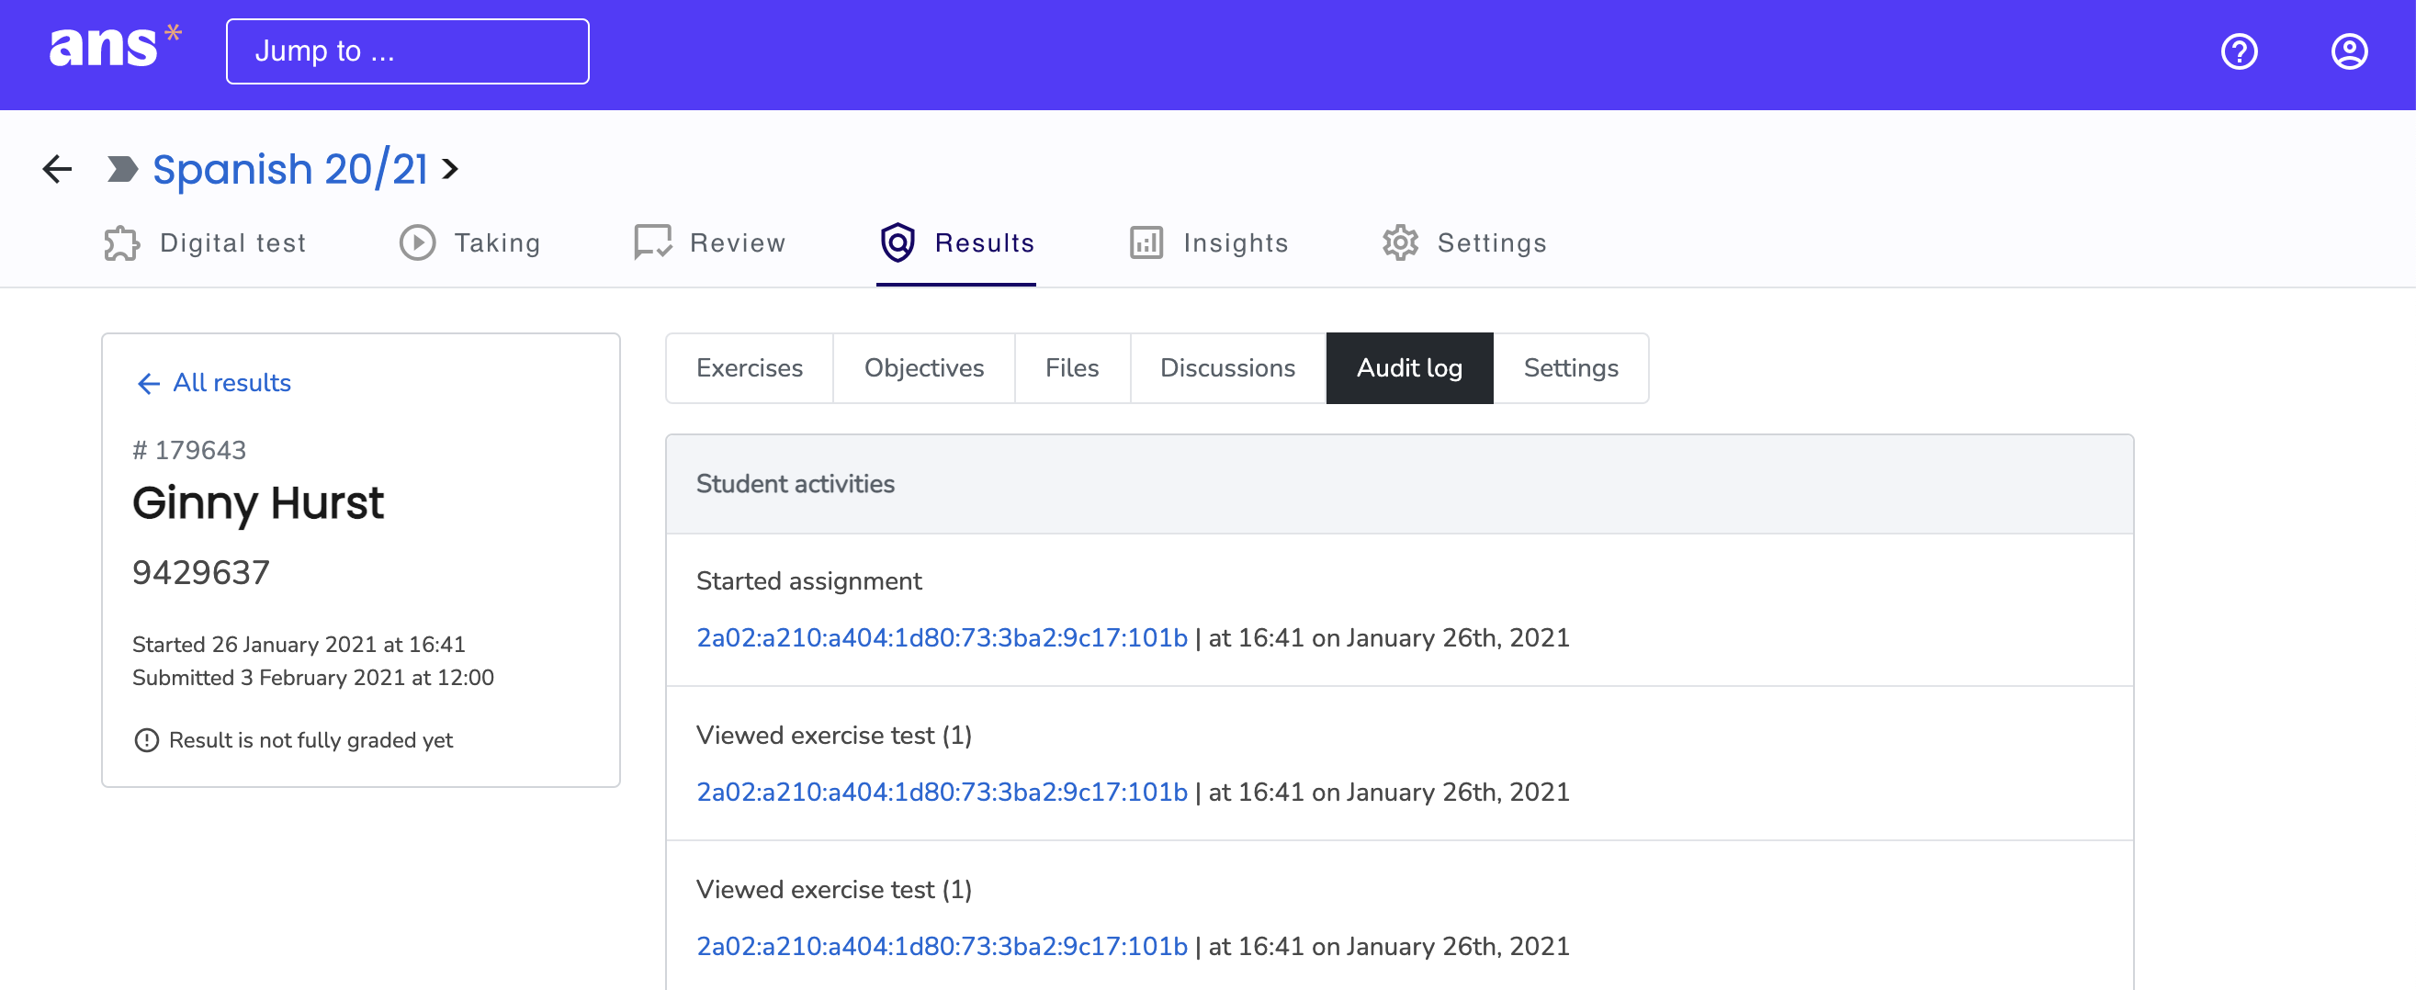Click the Results shield icon
This screenshot has height=990, width=2416.
click(x=898, y=242)
